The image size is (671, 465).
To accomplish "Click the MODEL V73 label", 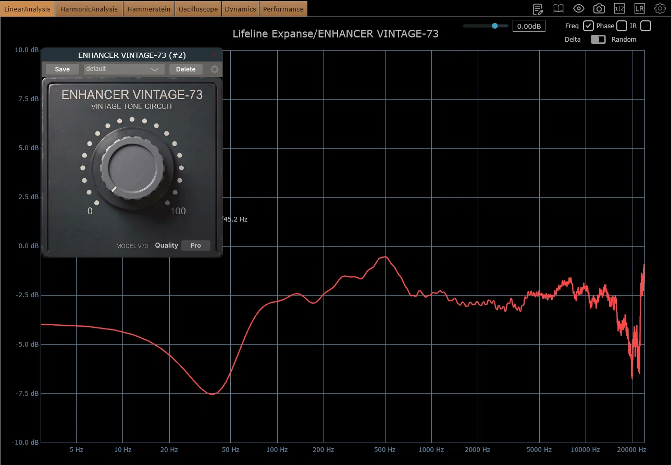I will click(132, 246).
